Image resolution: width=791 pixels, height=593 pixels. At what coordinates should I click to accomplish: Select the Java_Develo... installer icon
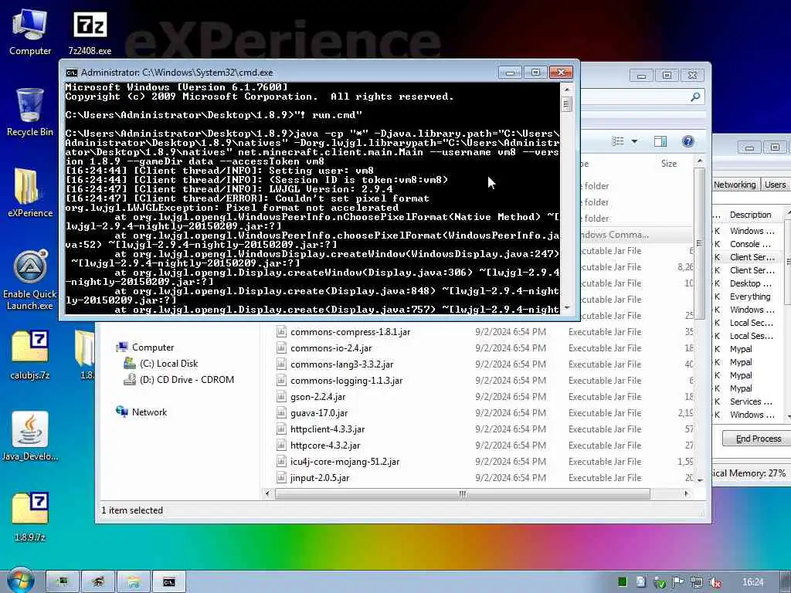coord(30,435)
